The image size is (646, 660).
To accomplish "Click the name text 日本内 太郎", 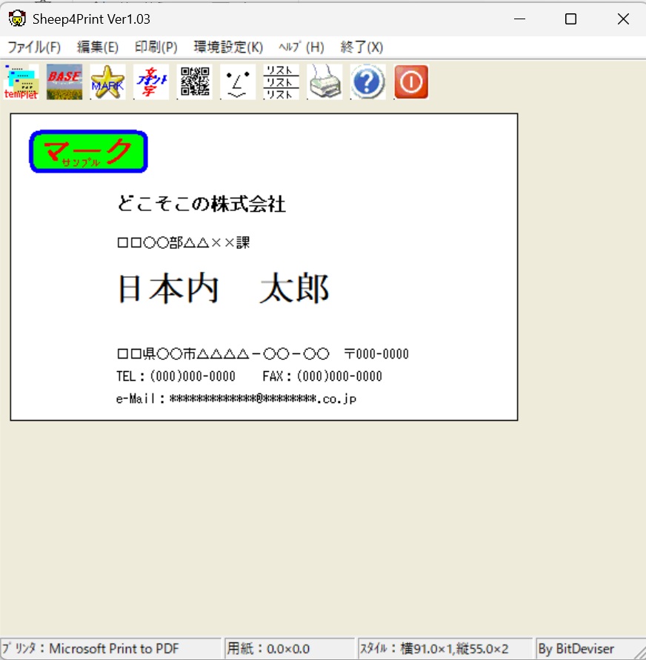I will pyautogui.click(x=223, y=289).
